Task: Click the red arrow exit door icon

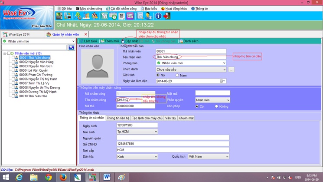Action: point(166,16)
